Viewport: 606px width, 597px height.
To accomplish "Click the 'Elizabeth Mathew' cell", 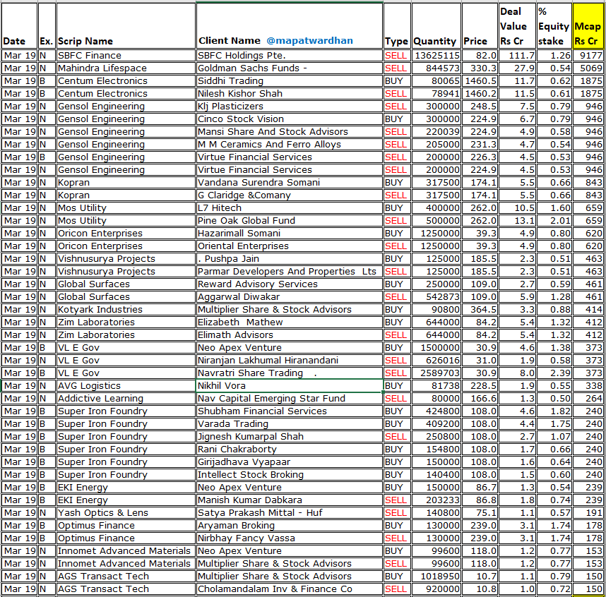I will [290, 322].
